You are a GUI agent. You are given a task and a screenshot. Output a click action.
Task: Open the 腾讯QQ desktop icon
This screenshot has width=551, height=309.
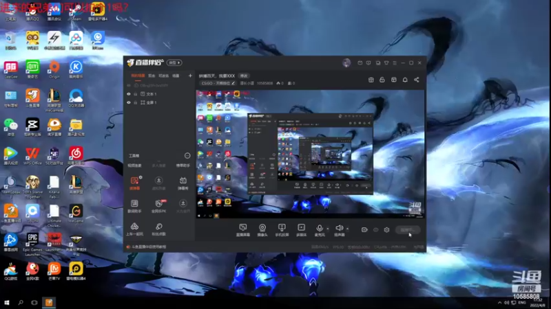point(32,11)
